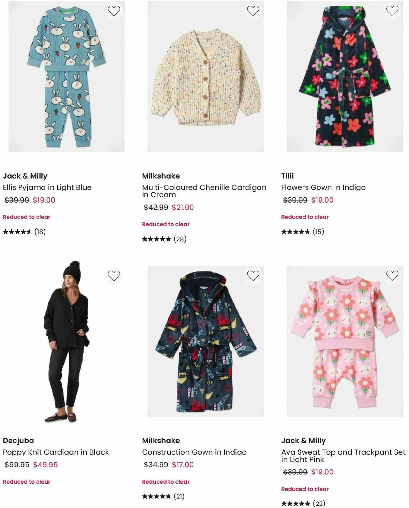This screenshot has height=508, width=409.
Task: Click the Reduced to clear link under Poppy Cardigan
Action: 26,482
